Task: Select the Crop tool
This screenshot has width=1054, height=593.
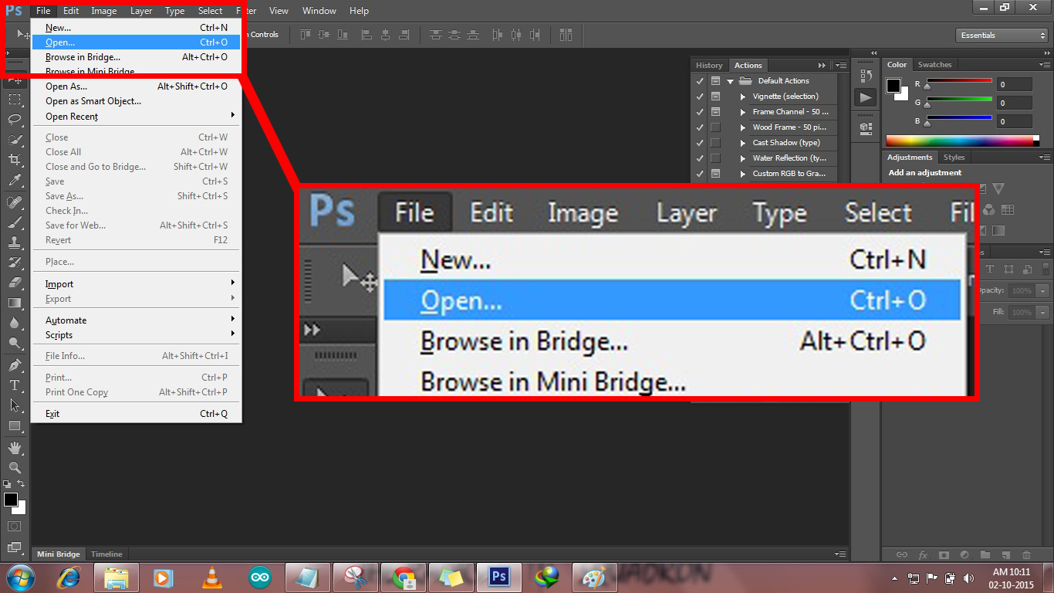Action: (15, 160)
